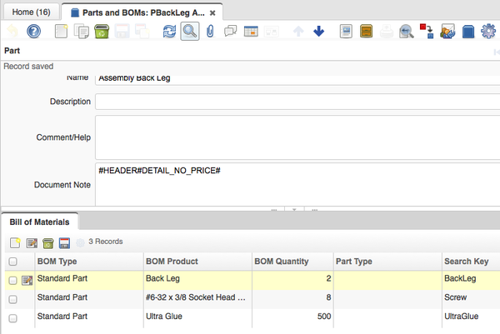
Task: Close the Parts and BOMs tab
Action: tap(213, 12)
